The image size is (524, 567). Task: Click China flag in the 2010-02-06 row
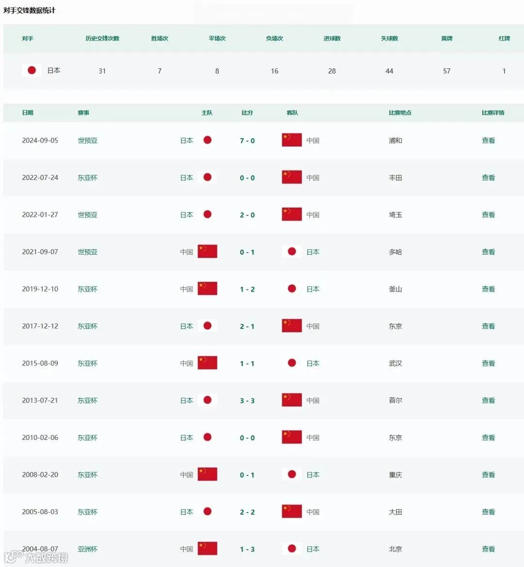point(292,437)
